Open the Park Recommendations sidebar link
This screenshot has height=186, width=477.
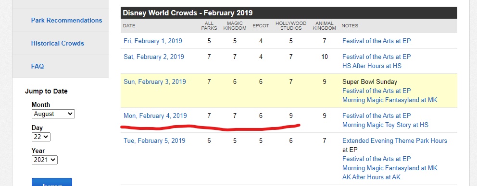coord(66,20)
